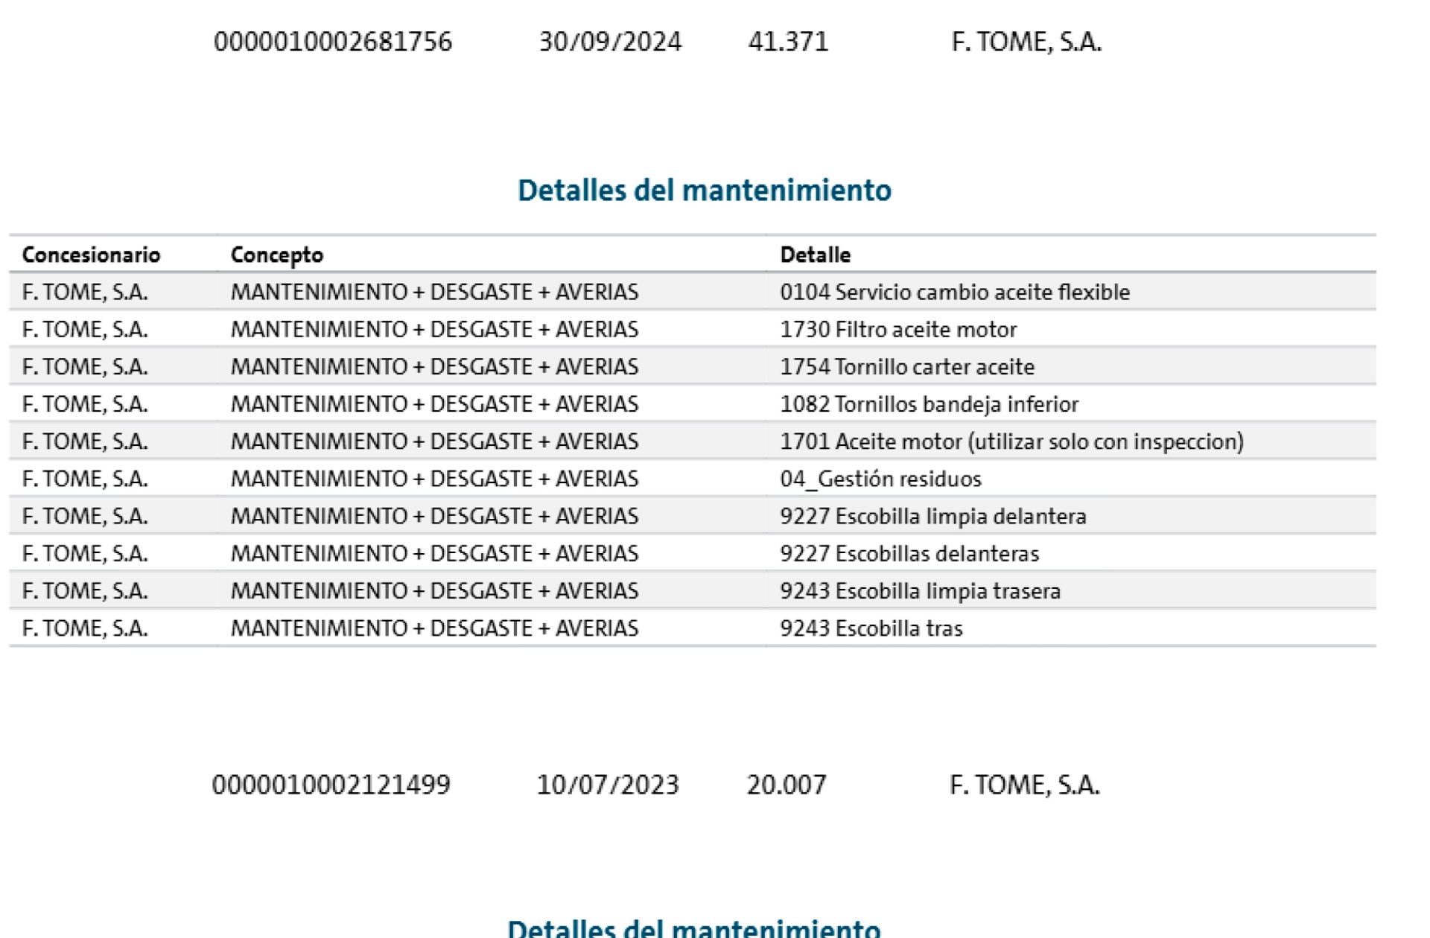Viewport: 1430px width, 938px height.
Task: Click mileage value 41.371
Action: 788,42
